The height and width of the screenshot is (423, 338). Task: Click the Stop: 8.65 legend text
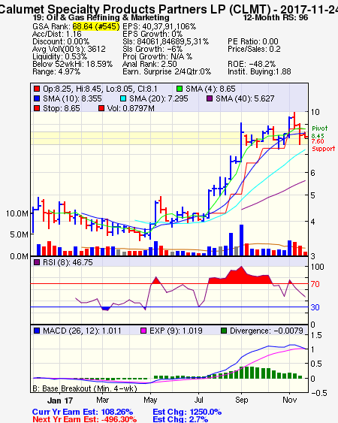(62, 108)
